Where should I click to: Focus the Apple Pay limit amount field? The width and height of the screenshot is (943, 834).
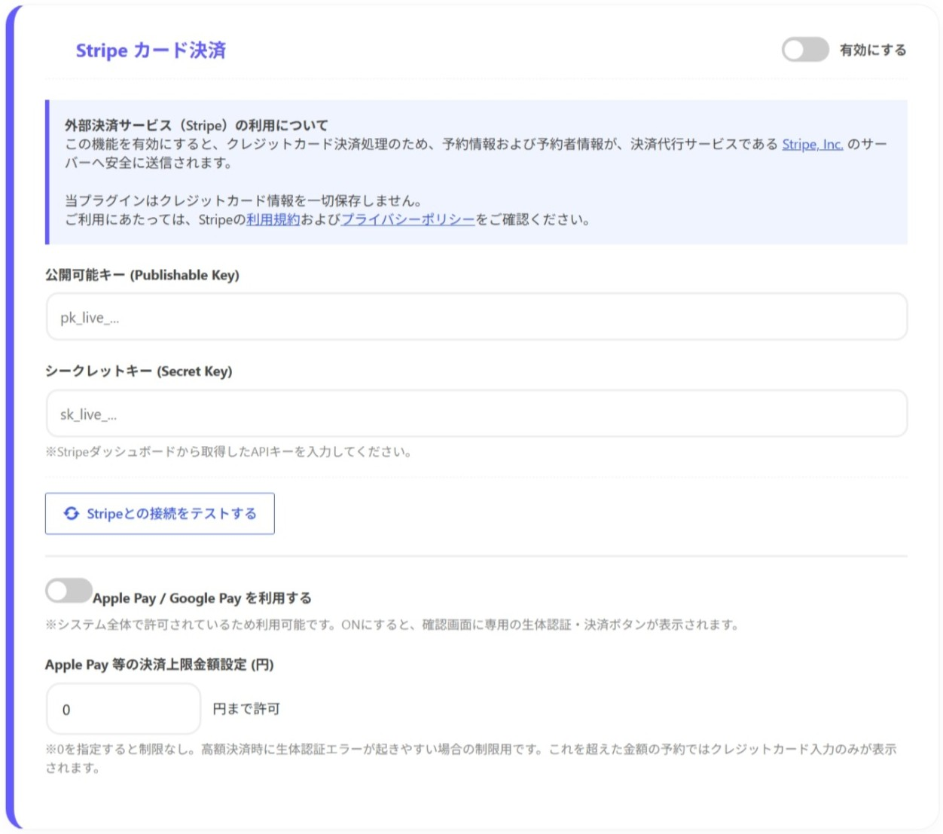[x=124, y=709]
